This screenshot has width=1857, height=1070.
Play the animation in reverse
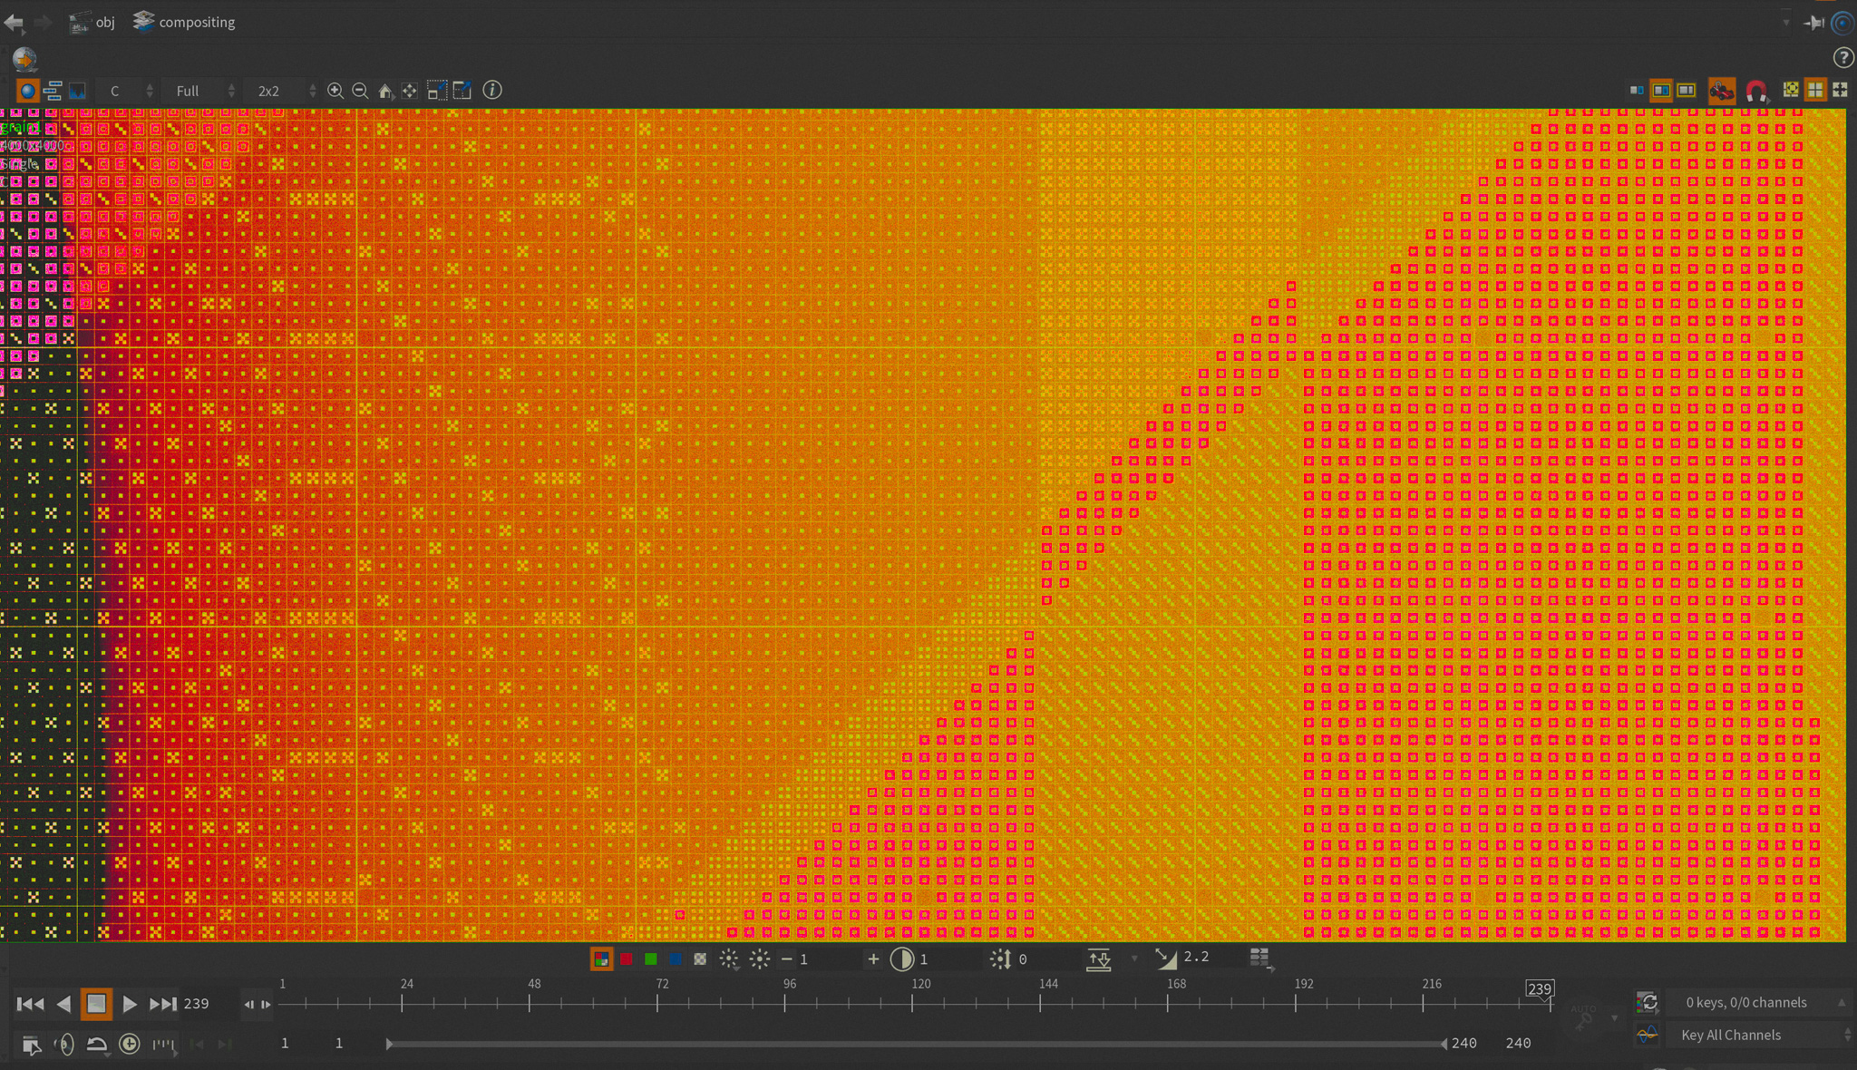tap(63, 1004)
